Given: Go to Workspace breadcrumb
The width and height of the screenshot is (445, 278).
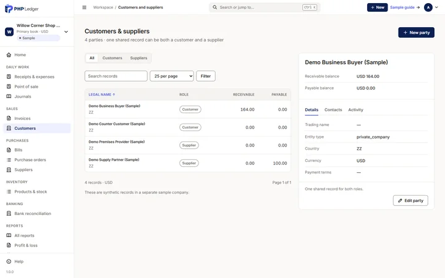Looking at the screenshot, I should pos(103,7).
